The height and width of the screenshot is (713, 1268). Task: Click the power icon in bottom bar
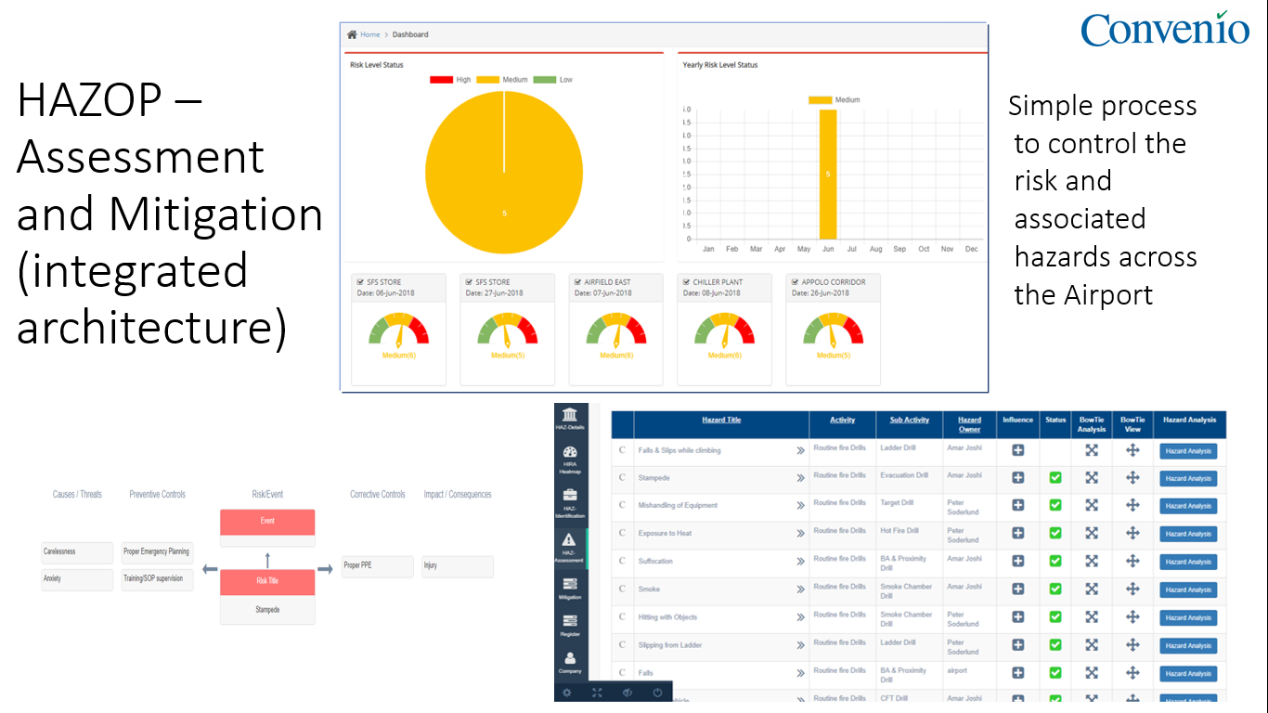click(657, 693)
